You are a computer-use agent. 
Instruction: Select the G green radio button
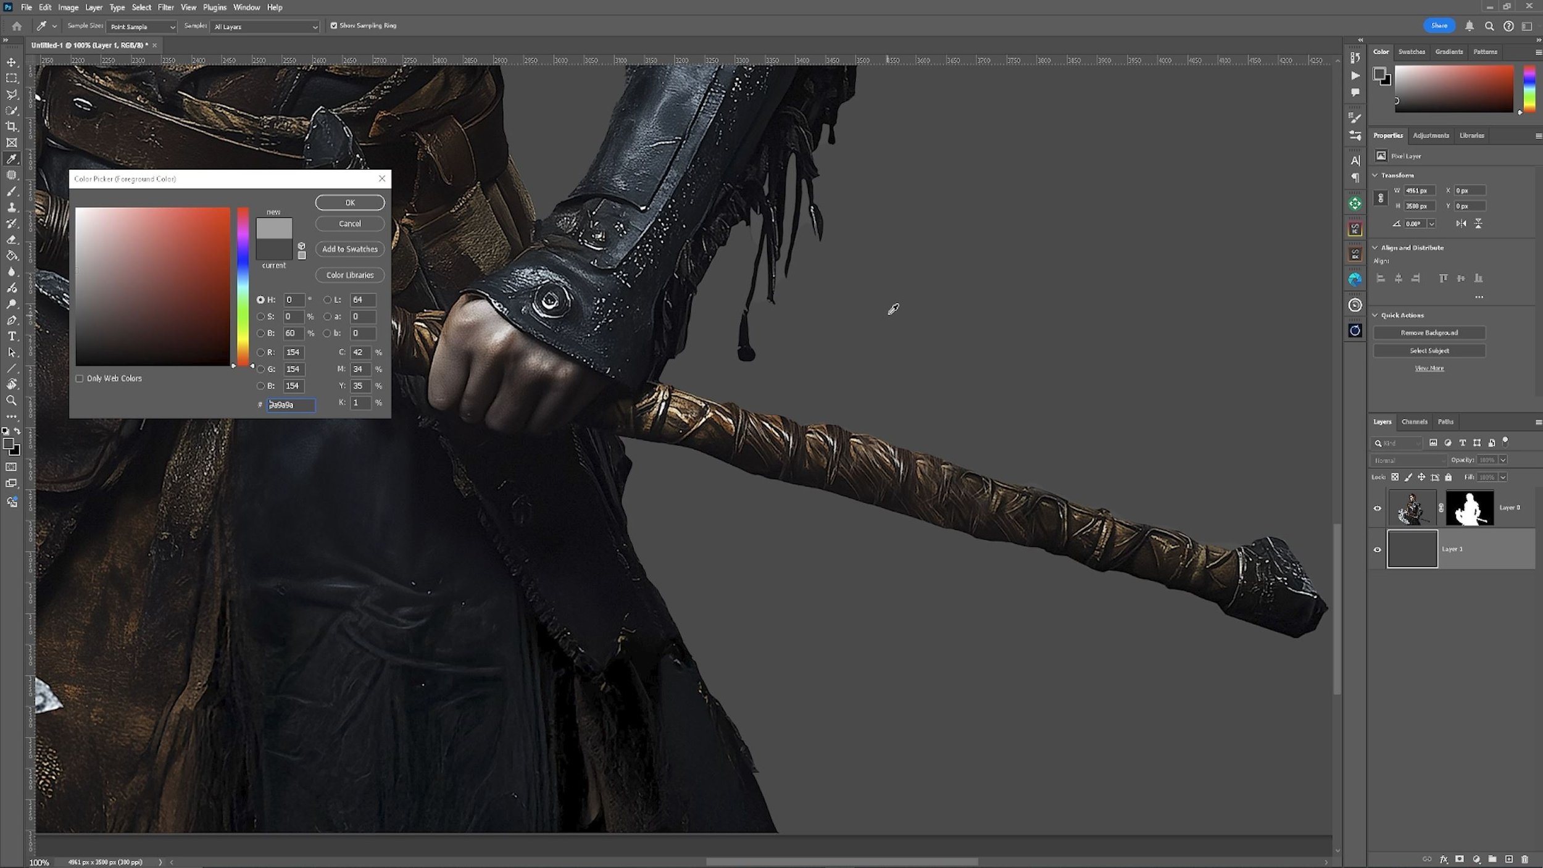tap(260, 369)
